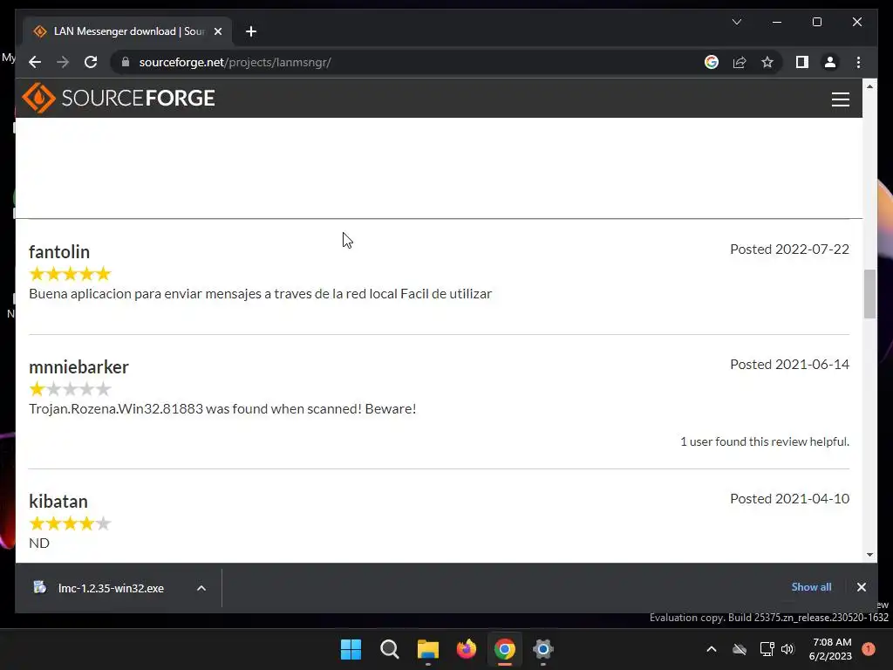Click '1 user found this review helpful'
Viewport: 893px width, 670px height.
click(x=764, y=441)
